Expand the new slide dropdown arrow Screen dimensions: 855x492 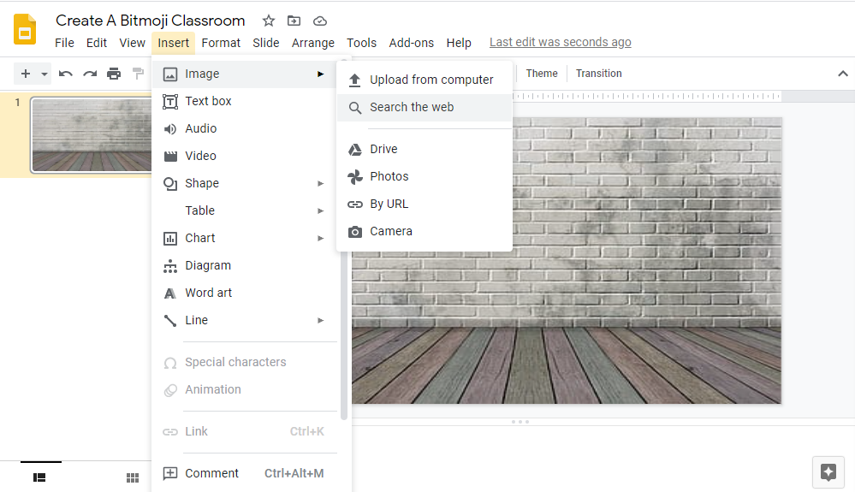(x=45, y=74)
